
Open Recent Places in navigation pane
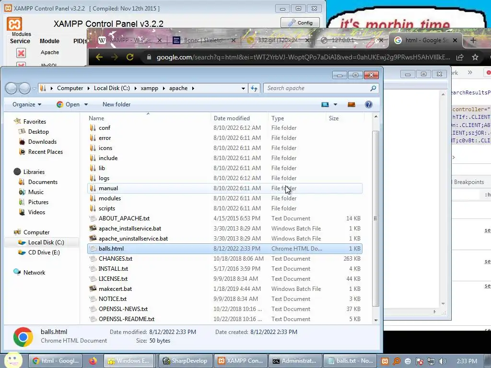pos(46,152)
